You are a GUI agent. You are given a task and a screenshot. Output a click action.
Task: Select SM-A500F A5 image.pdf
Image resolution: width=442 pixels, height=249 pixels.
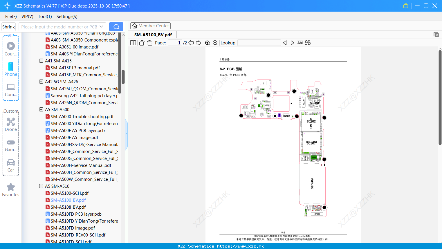click(x=74, y=138)
